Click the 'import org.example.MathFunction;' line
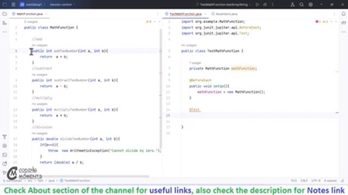Image resolution: width=348 pixels, height=195 pixels. click(x=213, y=22)
